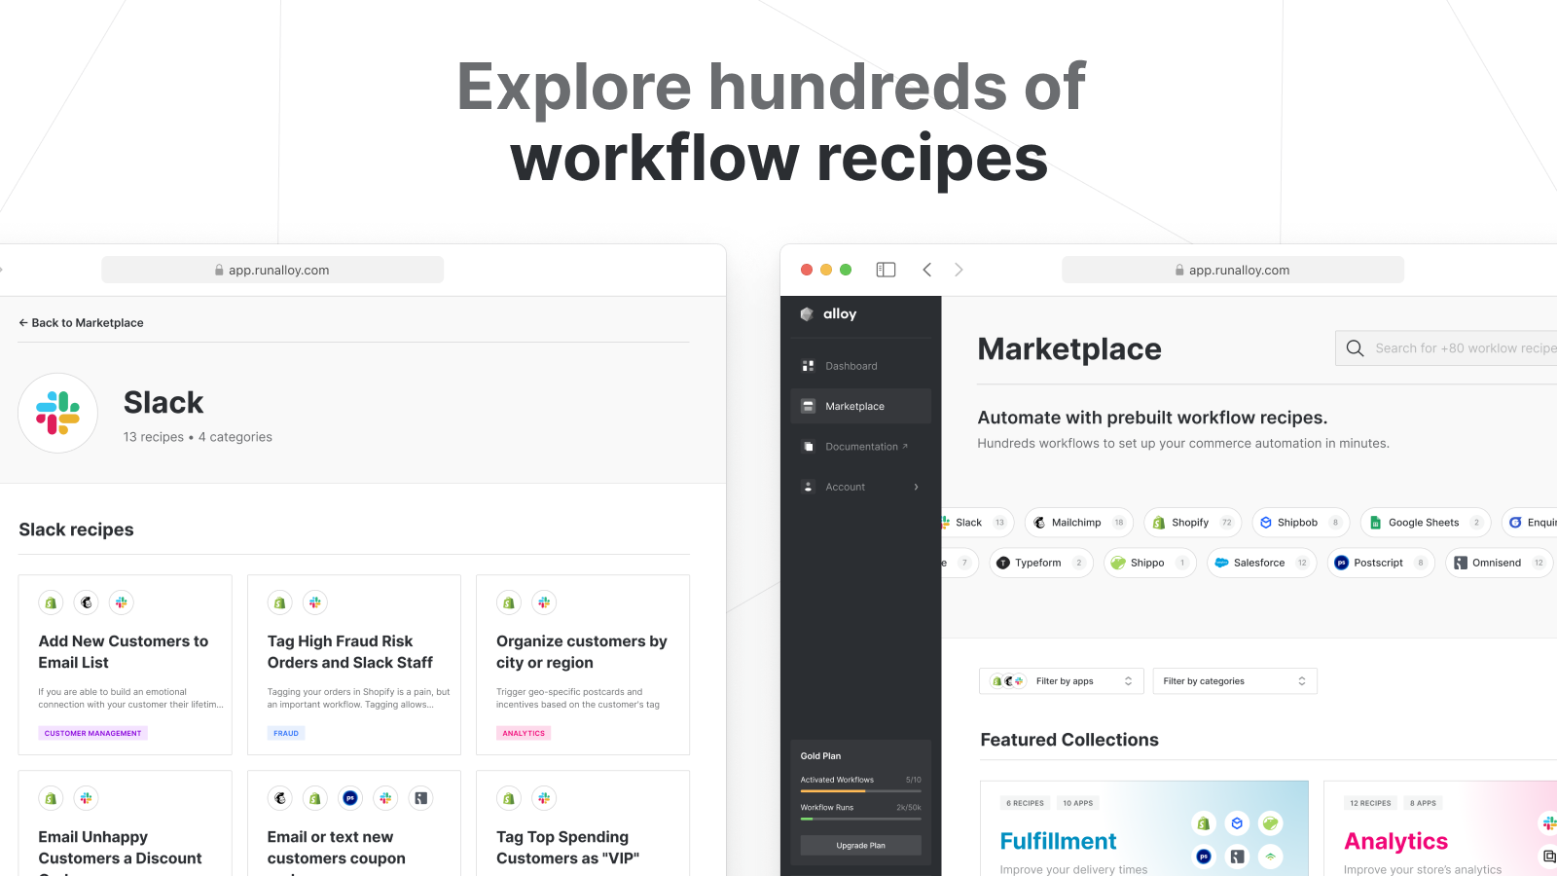
Task: Select the Postscript filter chip
Action: (x=1379, y=563)
